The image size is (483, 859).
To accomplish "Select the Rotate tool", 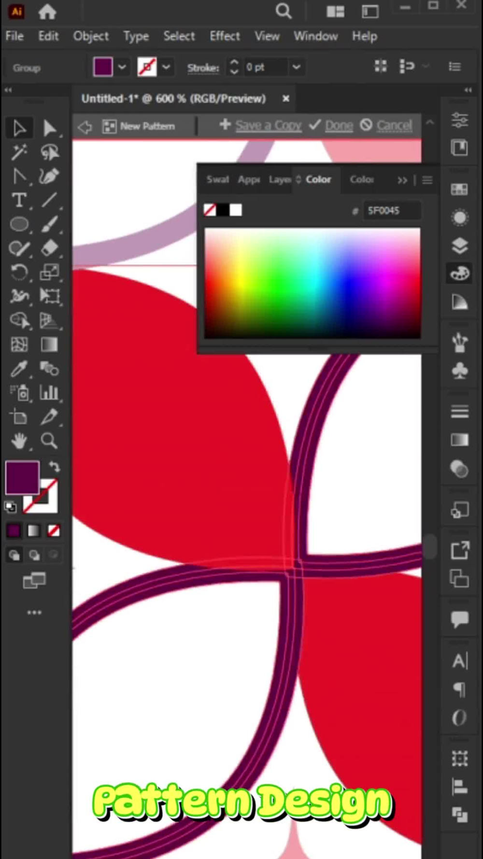I will tap(19, 272).
